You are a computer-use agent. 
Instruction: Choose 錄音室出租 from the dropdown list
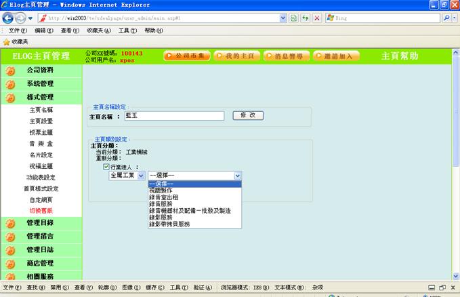[x=165, y=197]
